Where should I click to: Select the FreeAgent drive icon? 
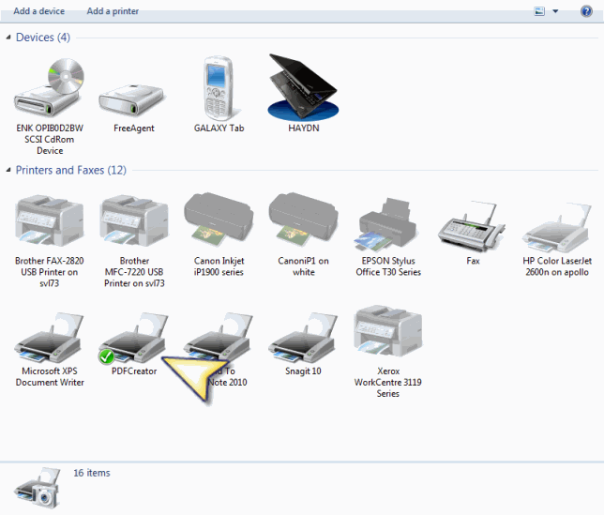coord(131,100)
